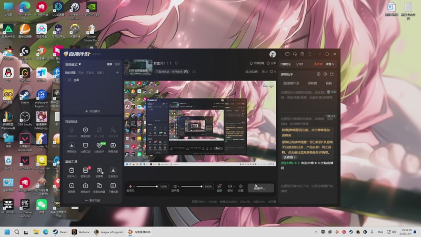
Task: Click the edit icon next to stream title
Action: (x=177, y=63)
